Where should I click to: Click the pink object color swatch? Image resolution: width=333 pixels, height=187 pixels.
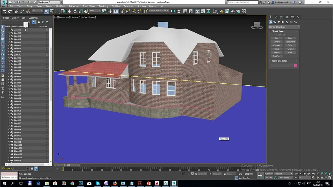click(295, 65)
